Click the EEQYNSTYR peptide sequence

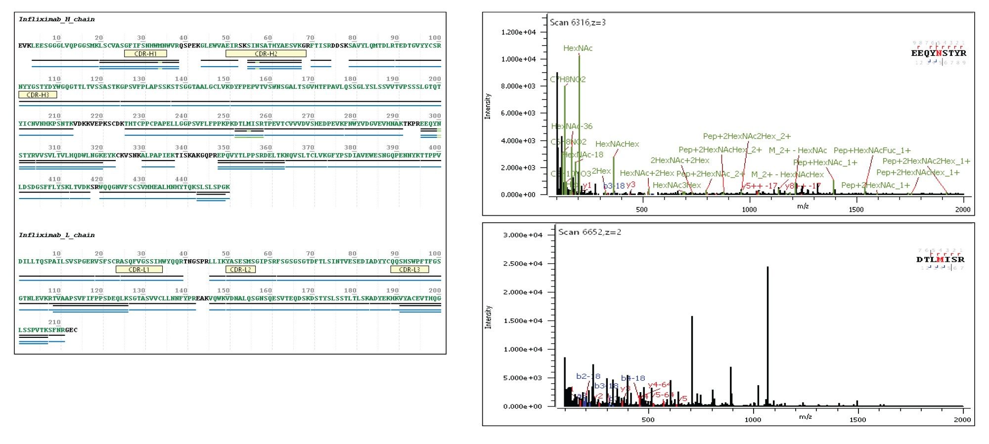(939, 53)
